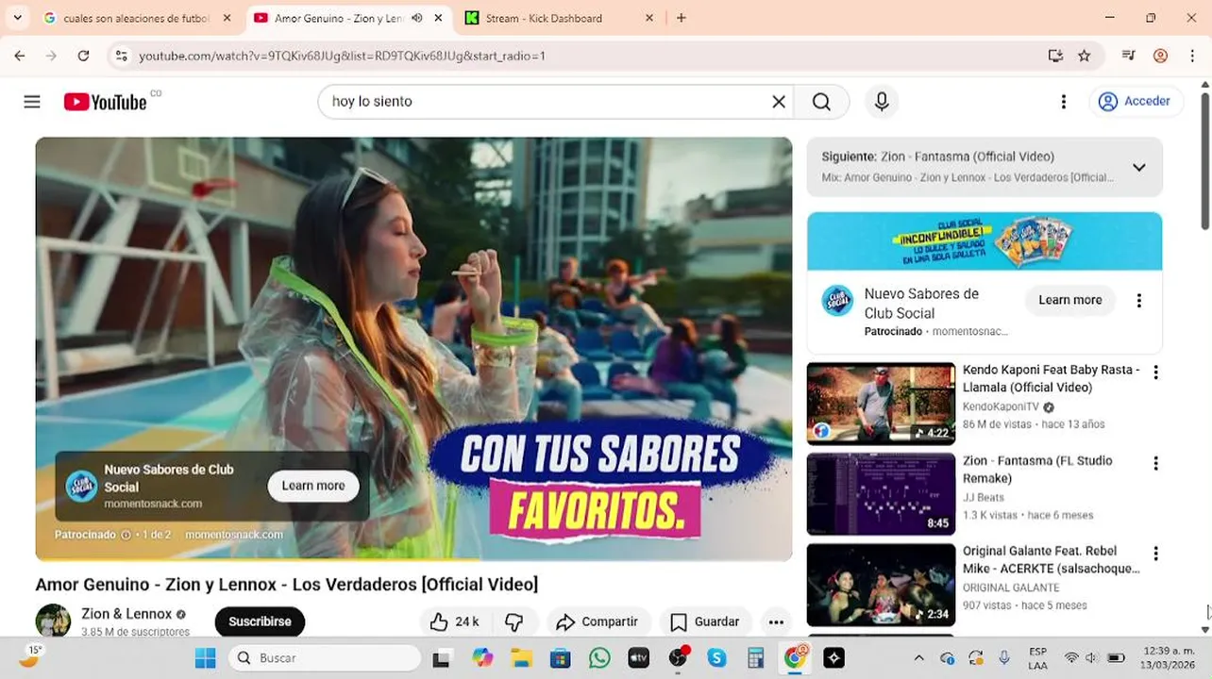The height and width of the screenshot is (679, 1212).
Task: Click the Club Social banner ad image
Action: coord(985,241)
